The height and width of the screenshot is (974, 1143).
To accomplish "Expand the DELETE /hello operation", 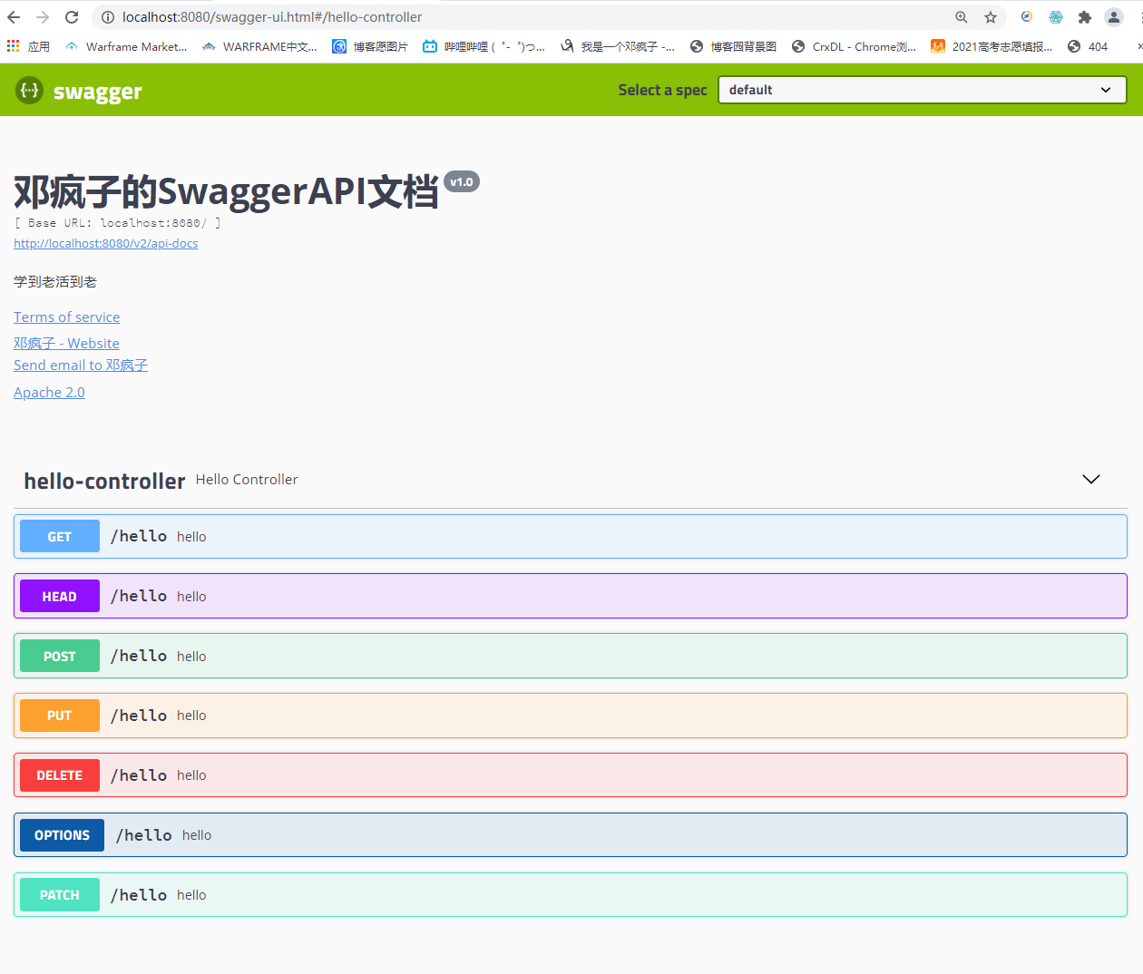I will [571, 775].
